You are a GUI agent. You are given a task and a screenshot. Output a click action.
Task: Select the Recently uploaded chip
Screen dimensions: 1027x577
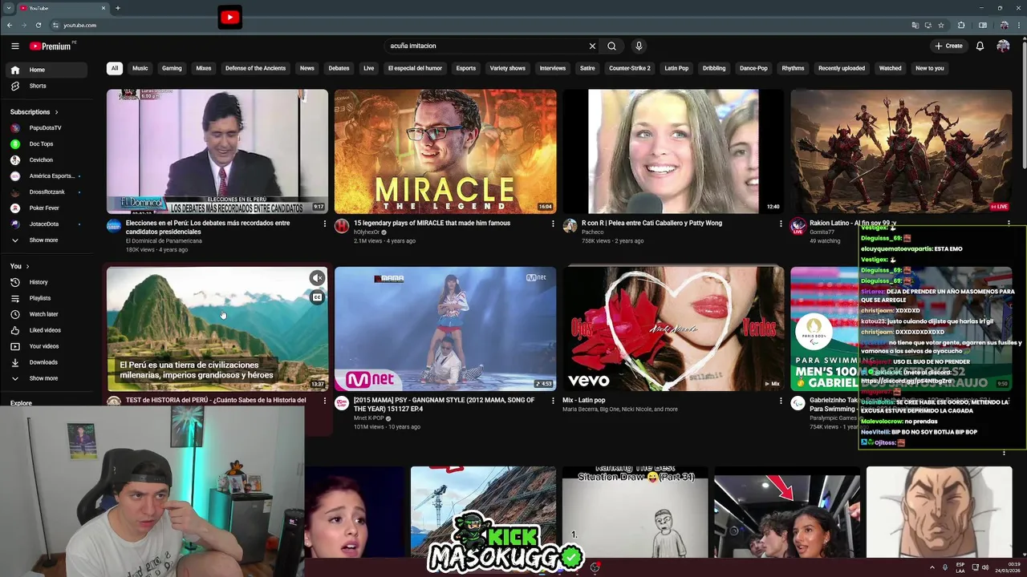842,68
